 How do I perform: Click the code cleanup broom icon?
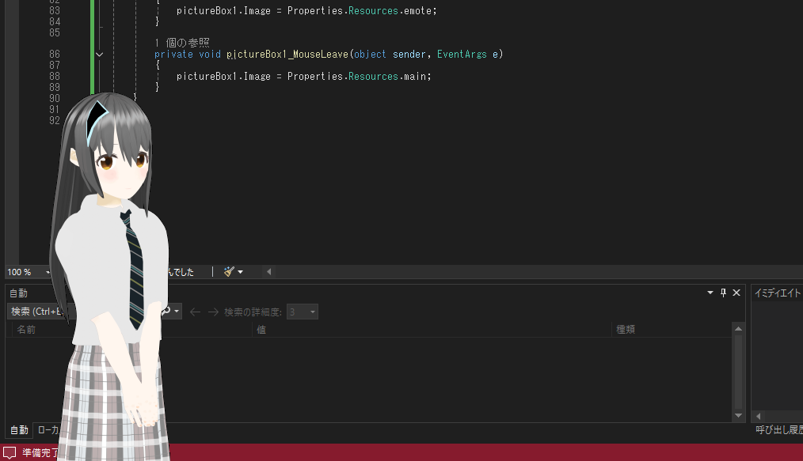[230, 271]
